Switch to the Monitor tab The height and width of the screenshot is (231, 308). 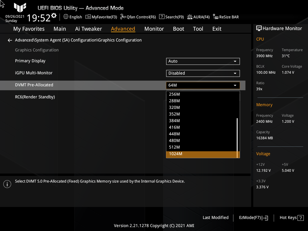click(154, 29)
